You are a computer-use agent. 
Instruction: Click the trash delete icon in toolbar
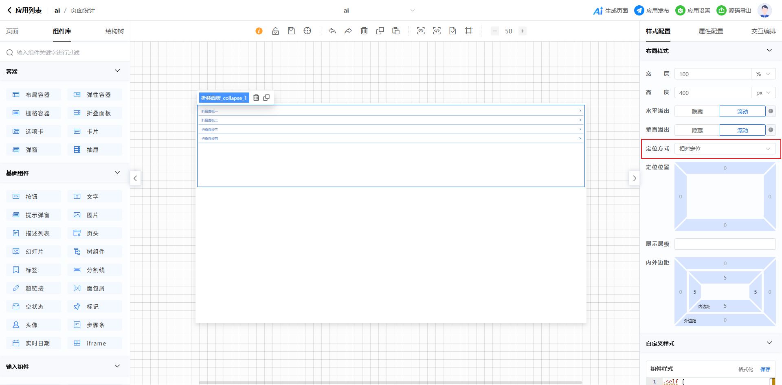[x=364, y=31]
